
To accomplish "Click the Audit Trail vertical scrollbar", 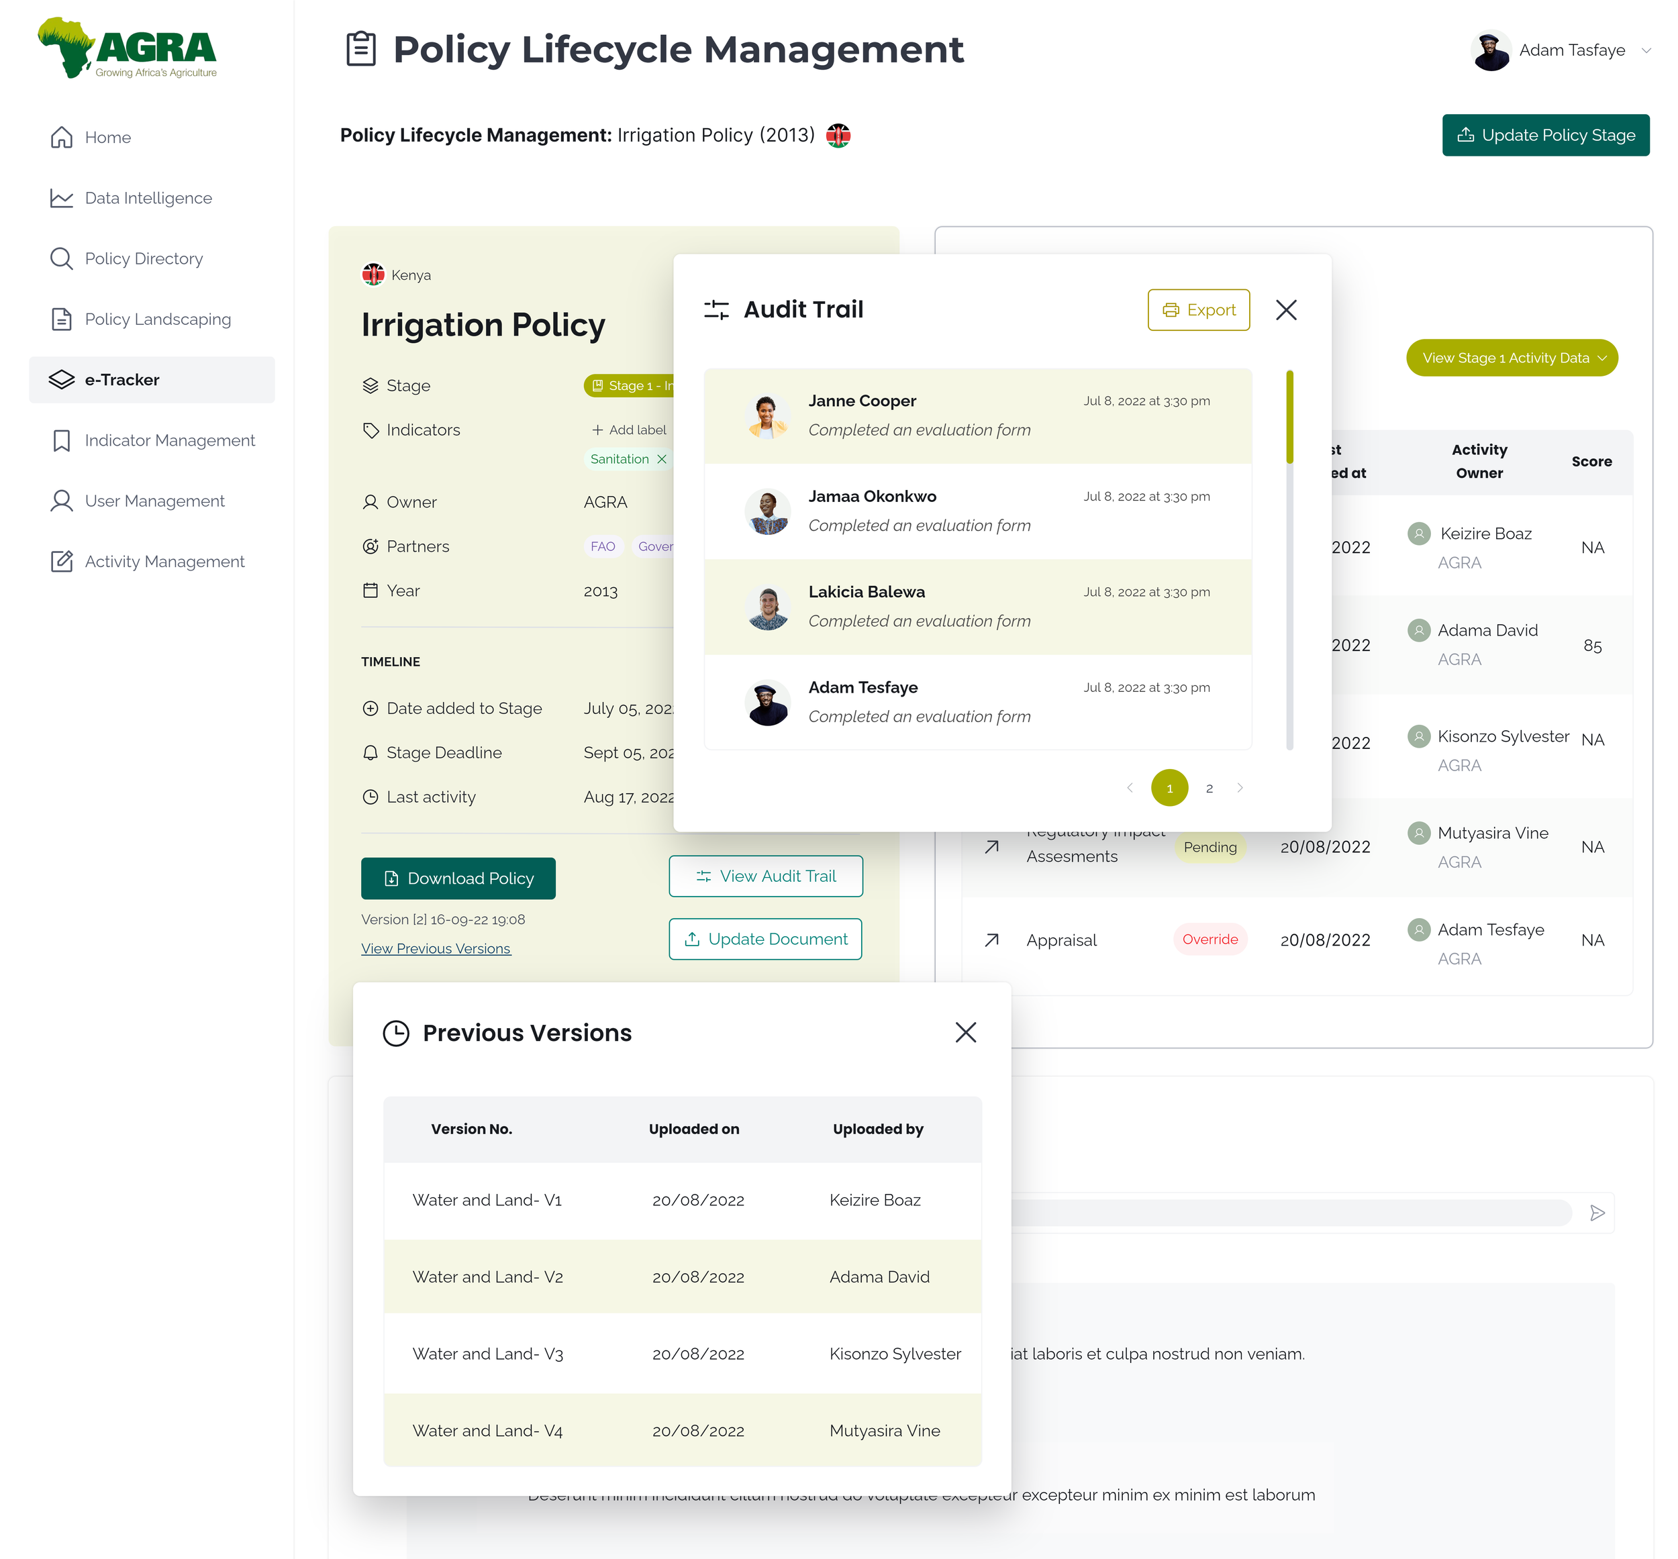I will coord(1289,417).
